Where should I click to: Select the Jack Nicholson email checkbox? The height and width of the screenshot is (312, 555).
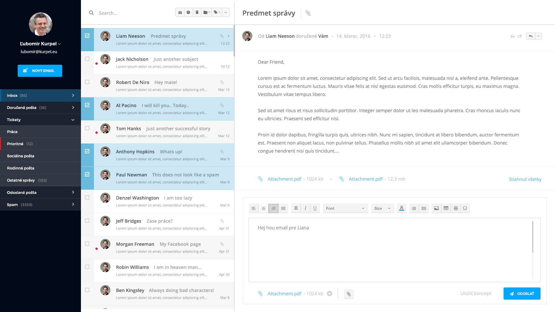point(87,59)
